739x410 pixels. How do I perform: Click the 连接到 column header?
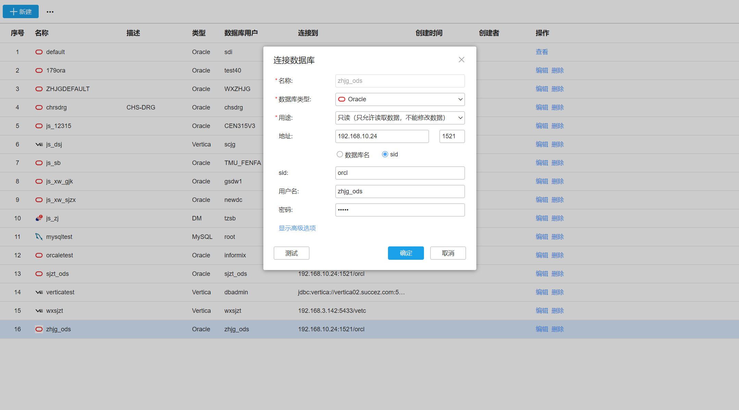[308, 33]
